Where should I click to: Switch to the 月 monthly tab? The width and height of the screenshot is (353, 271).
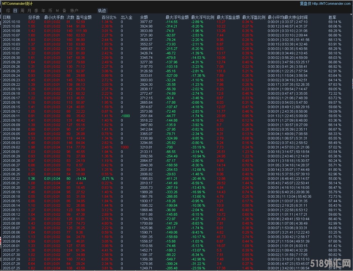click(x=29, y=11)
